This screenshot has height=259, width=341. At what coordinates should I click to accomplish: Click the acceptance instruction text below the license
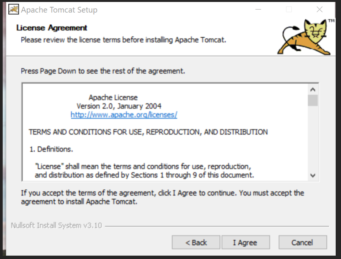tap(162, 197)
